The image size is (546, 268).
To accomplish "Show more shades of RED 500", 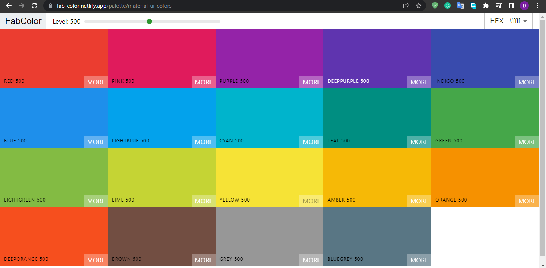I will [96, 82].
